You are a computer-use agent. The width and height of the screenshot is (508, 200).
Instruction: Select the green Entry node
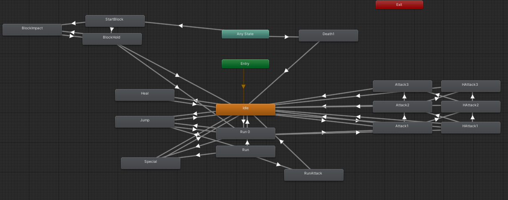pyautogui.click(x=245, y=64)
